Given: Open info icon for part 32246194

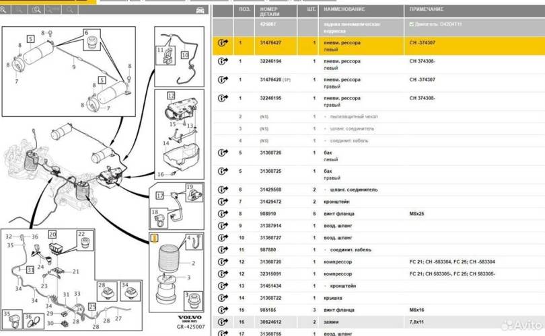Looking at the screenshot, I should (x=223, y=62).
